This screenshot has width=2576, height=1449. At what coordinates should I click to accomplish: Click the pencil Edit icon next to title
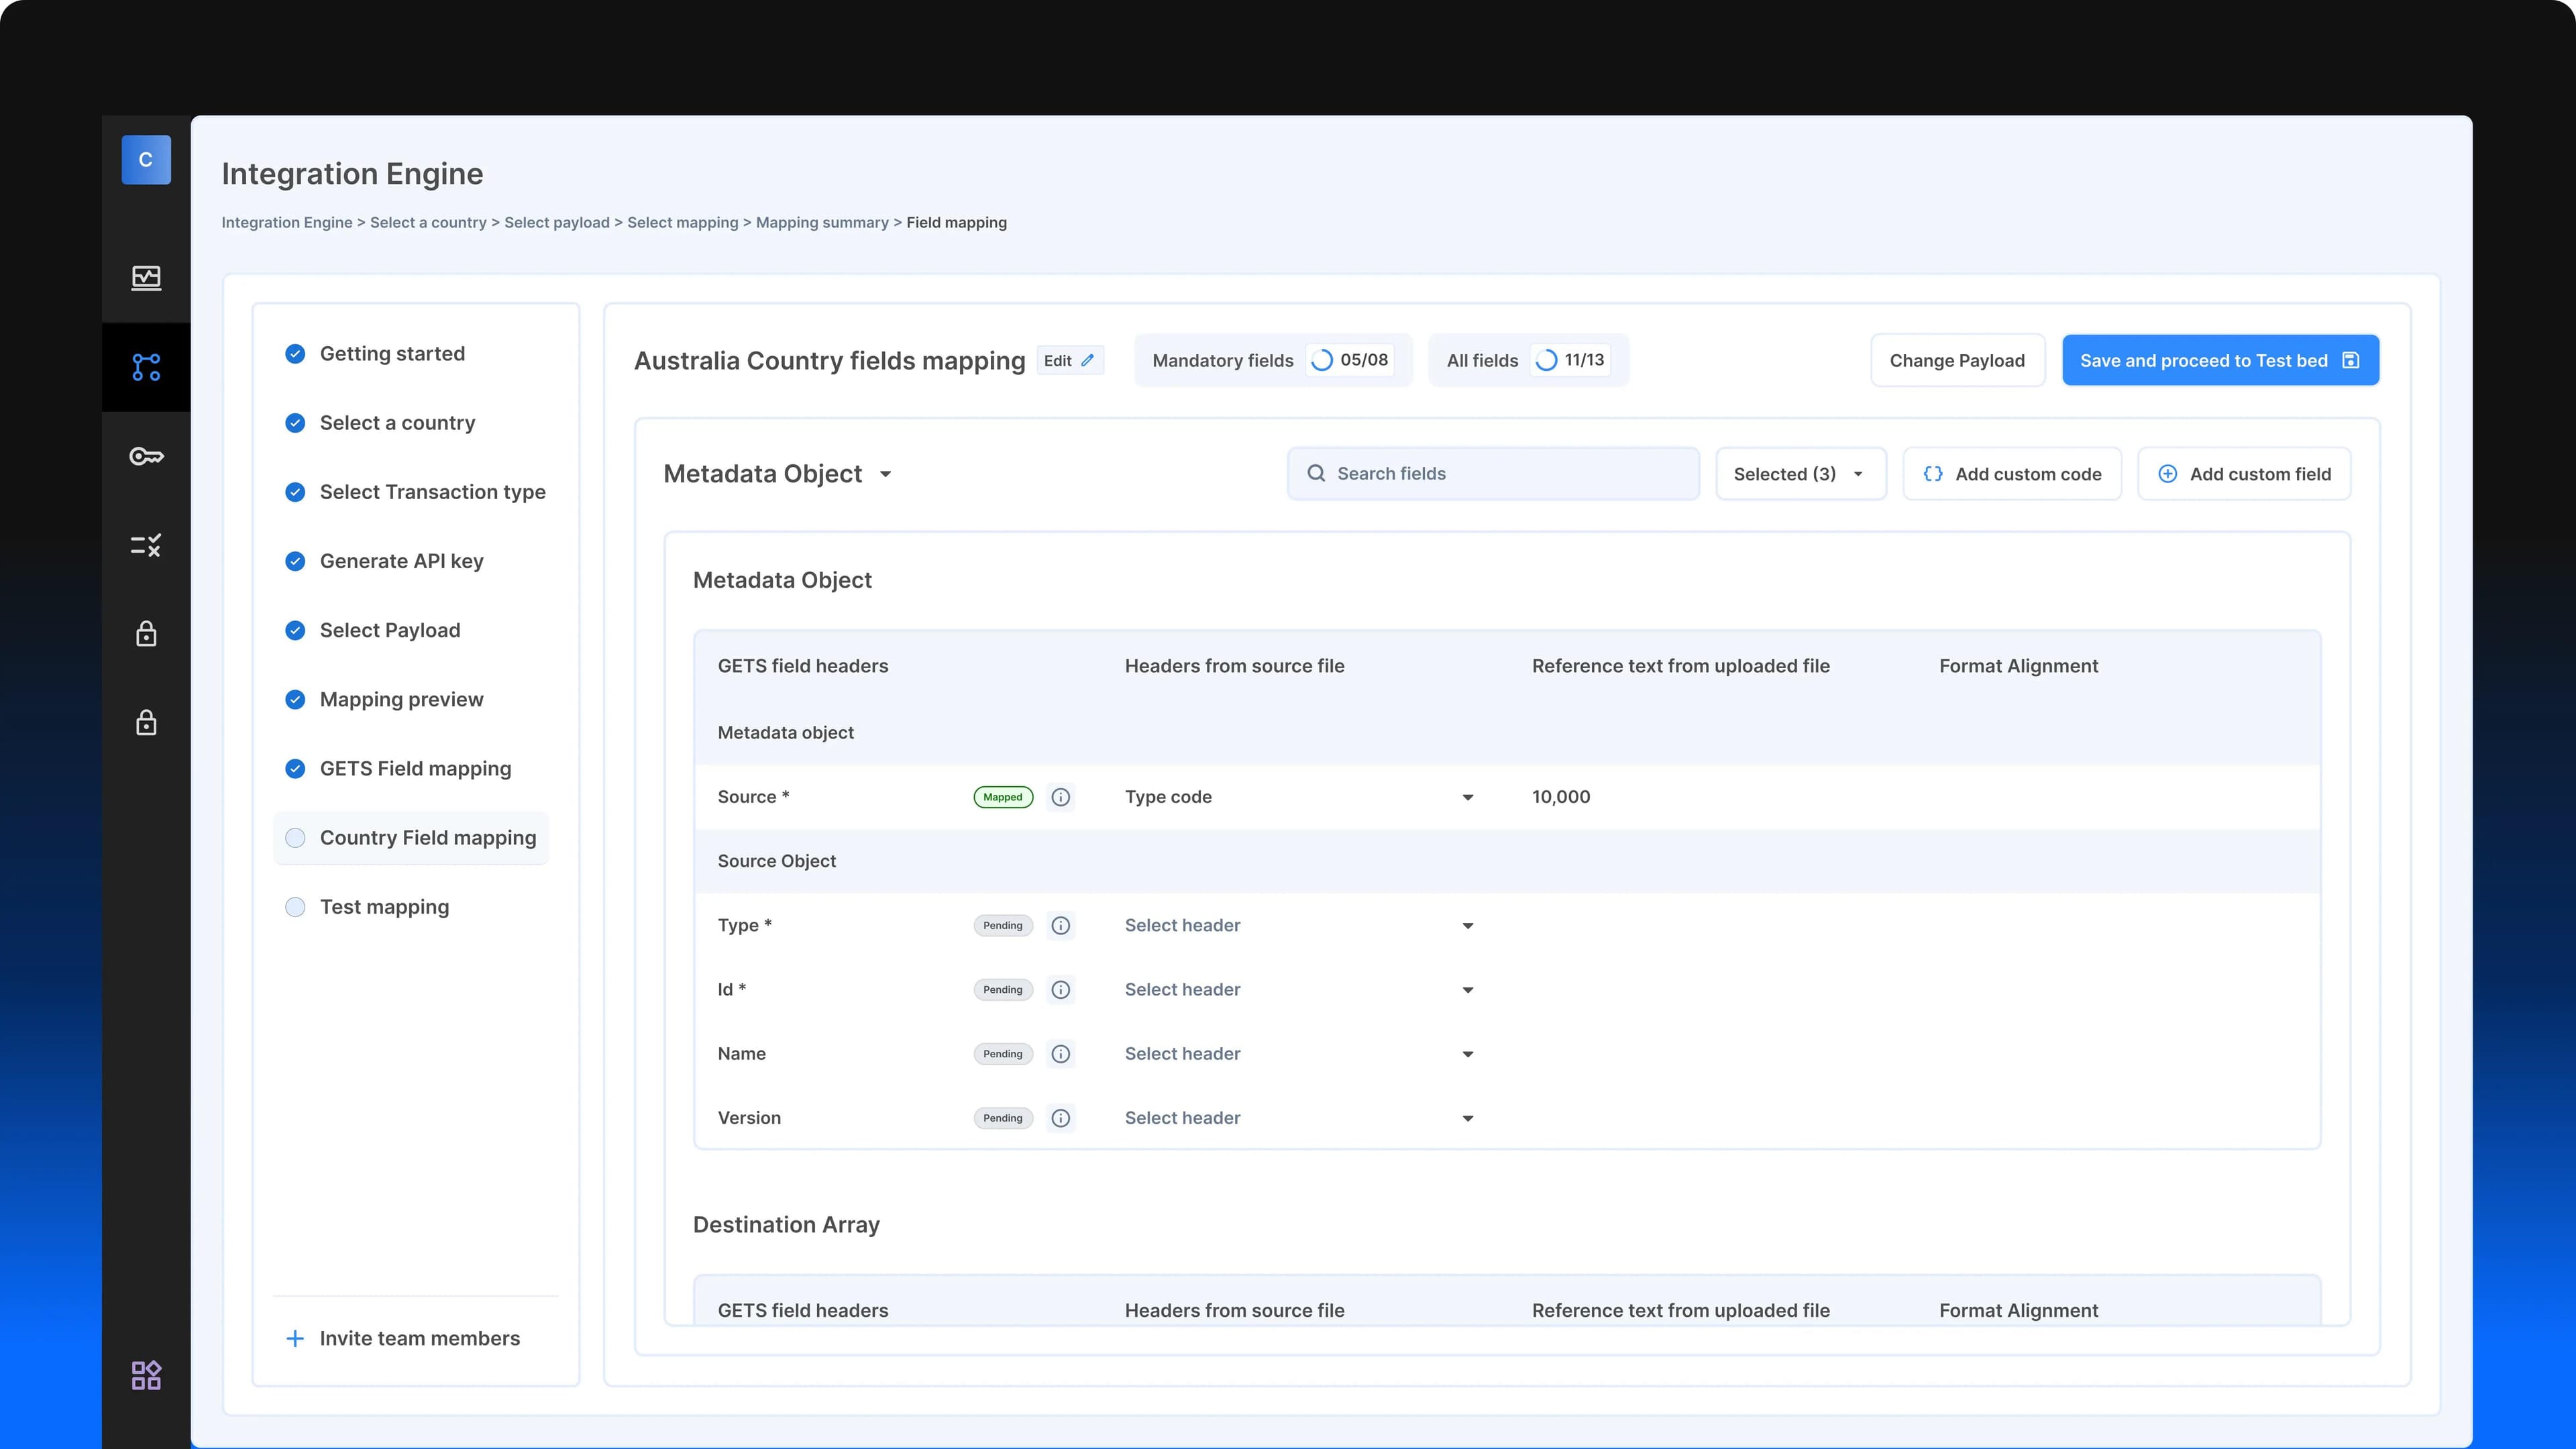coord(1087,361)
